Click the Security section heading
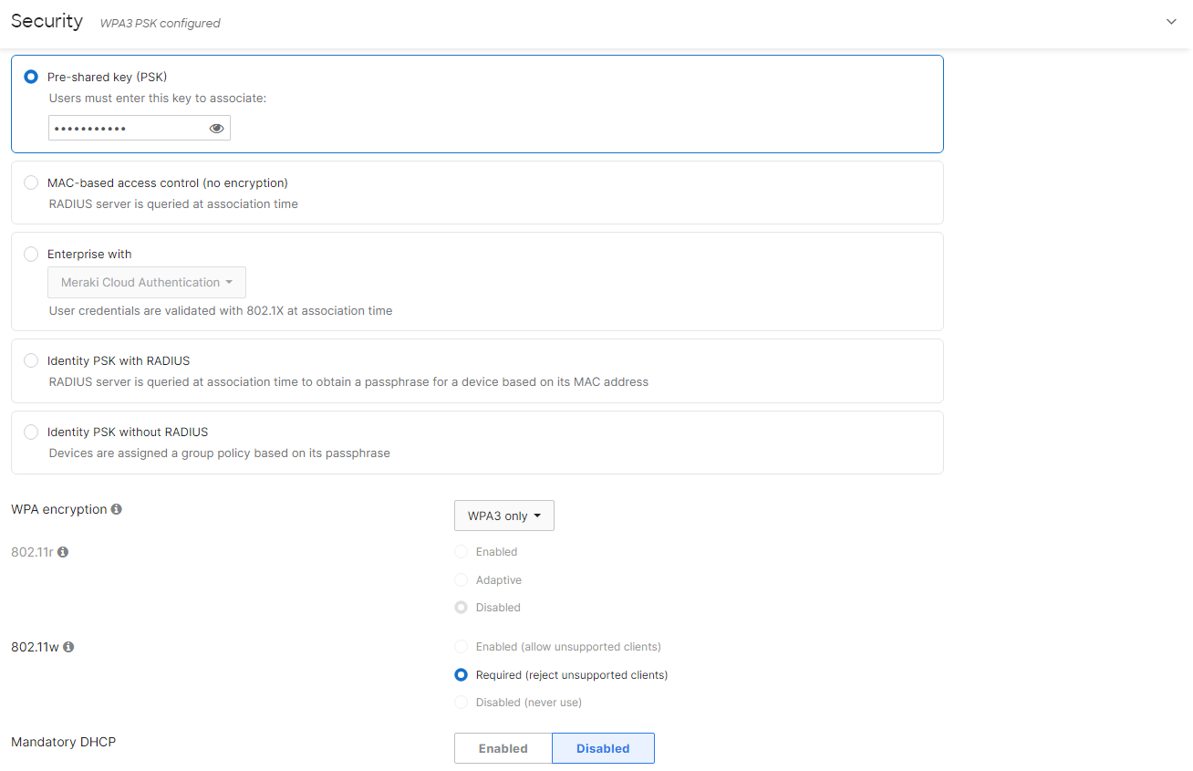The image size is (1193, 771). tap(47, 21)
